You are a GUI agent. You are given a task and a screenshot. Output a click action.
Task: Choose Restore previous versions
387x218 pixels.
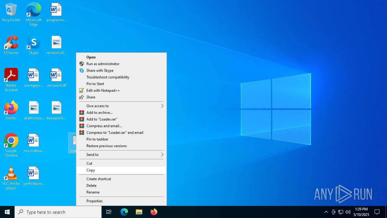pyautogui.click(x=121, y=146)
